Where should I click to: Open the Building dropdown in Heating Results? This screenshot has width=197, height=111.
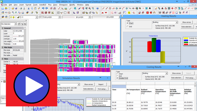pos(165,22)
